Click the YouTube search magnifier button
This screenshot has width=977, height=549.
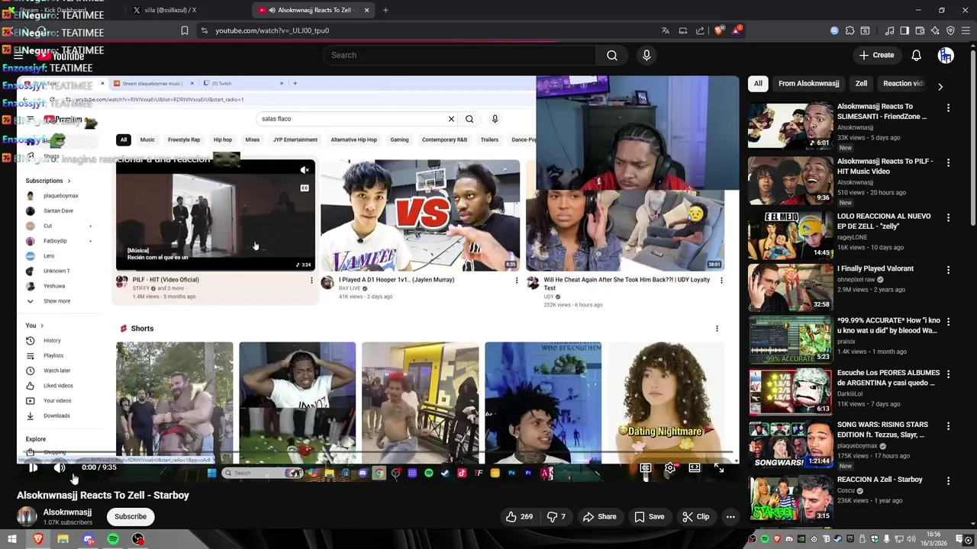(612, 55)
